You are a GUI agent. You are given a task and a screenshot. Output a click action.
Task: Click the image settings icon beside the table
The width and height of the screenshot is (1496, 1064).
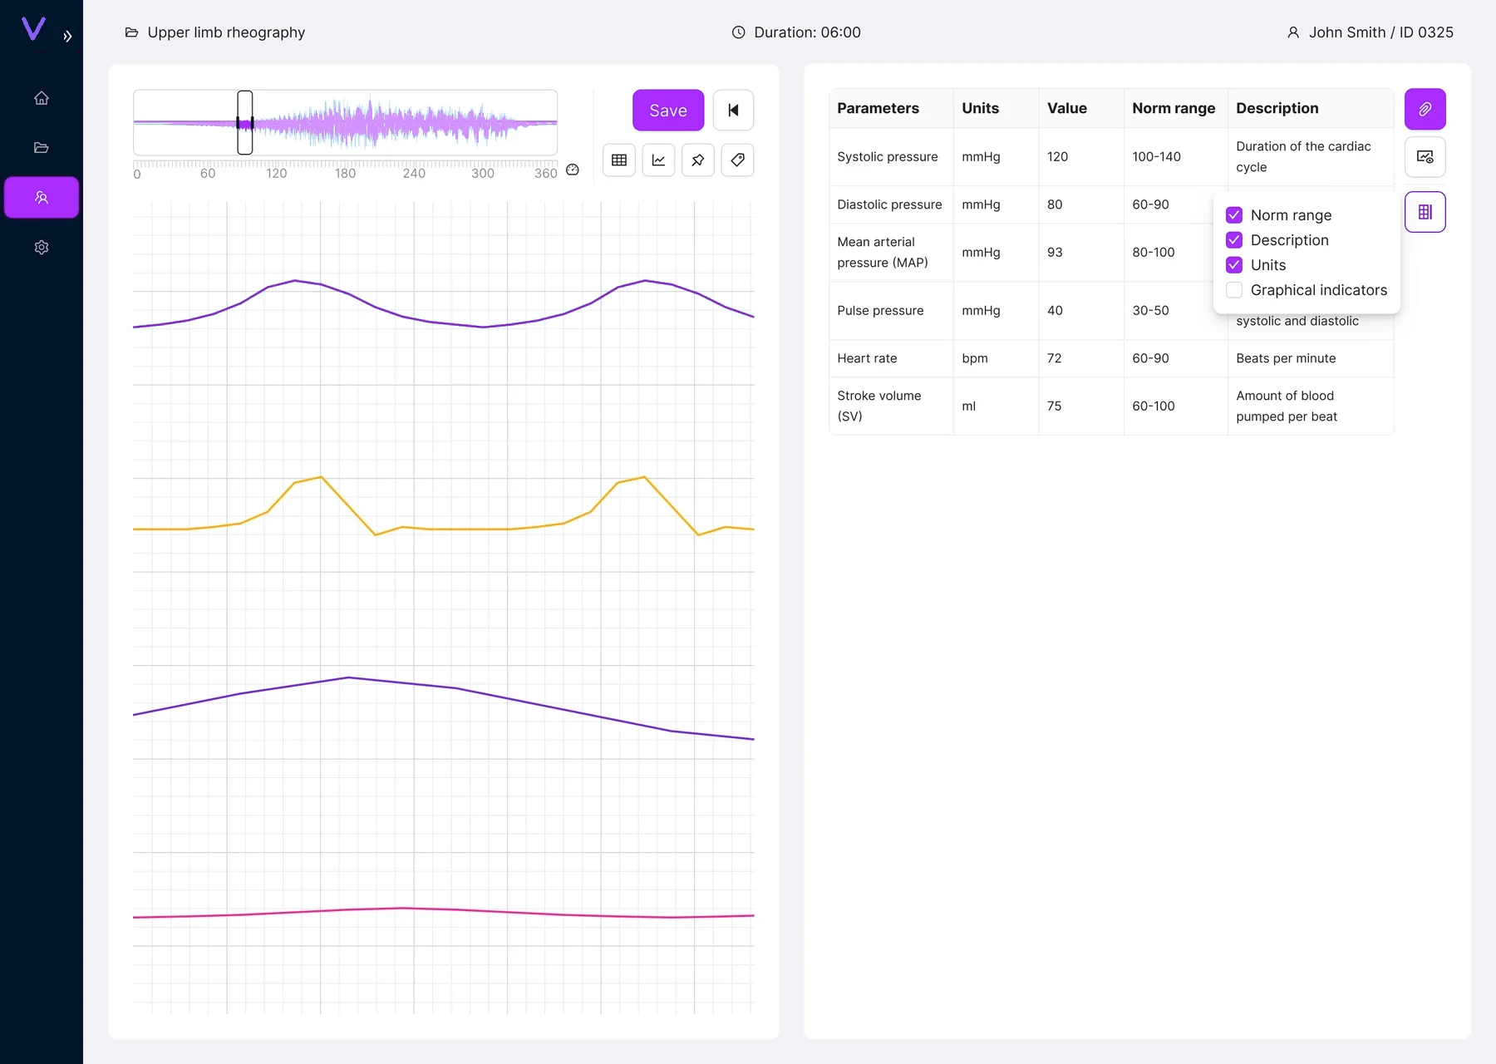tap(1425, 157)
